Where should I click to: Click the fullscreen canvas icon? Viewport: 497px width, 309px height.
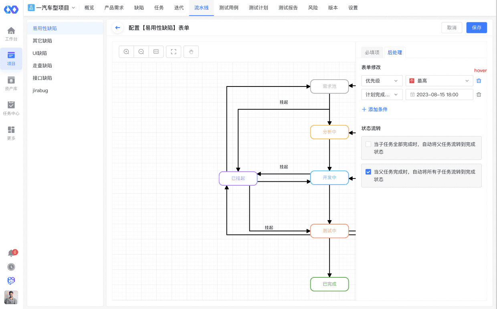174,52
